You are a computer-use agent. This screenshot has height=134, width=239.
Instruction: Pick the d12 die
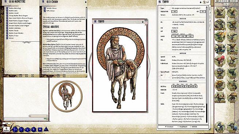21,130
